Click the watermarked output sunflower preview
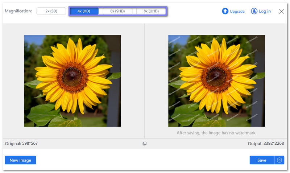Screen dimensions: 290x173 coord(216,81)
